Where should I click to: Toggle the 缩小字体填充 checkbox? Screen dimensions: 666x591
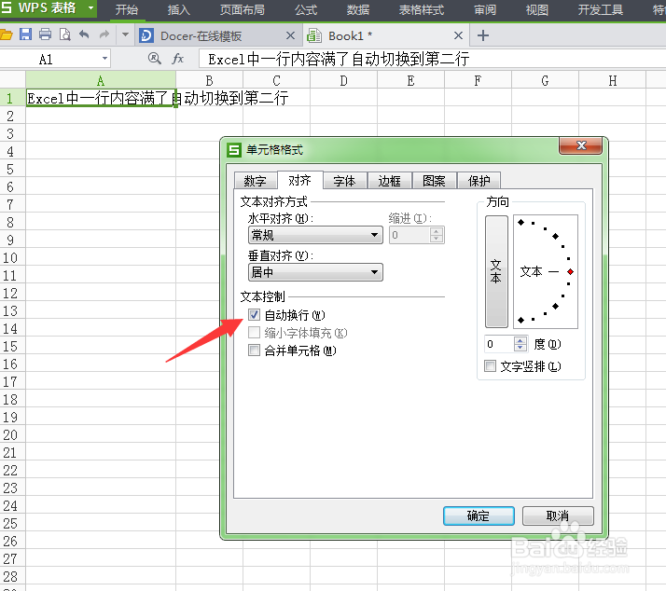(254, 333)
